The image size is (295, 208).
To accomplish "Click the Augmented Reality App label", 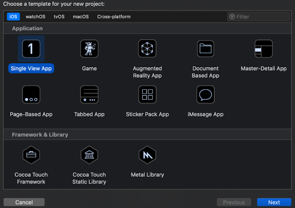I will [x=147, y=72].
